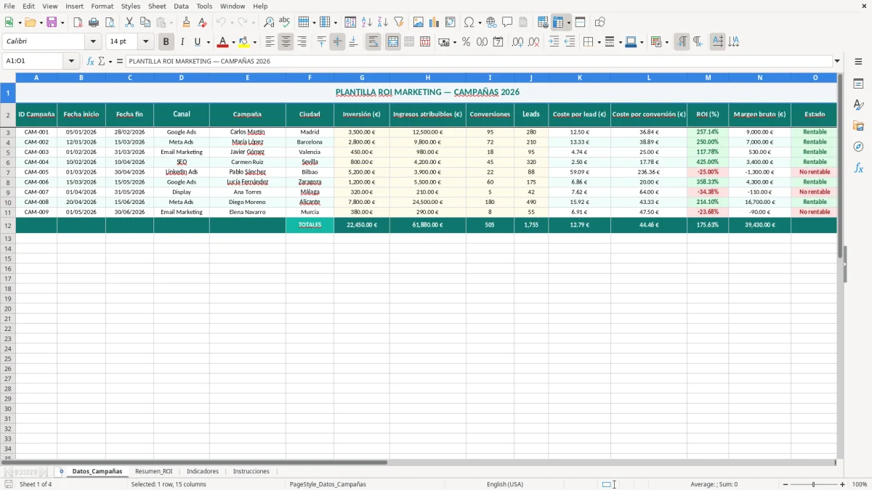
Task: Toggle align left
Action: click(x=270, y=42)
